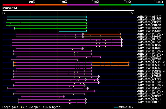Click the purple bar in A6NNA2 row

click(x=67, y=46)
